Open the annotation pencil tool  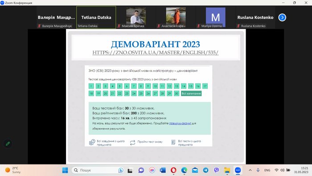coord(8,143)
